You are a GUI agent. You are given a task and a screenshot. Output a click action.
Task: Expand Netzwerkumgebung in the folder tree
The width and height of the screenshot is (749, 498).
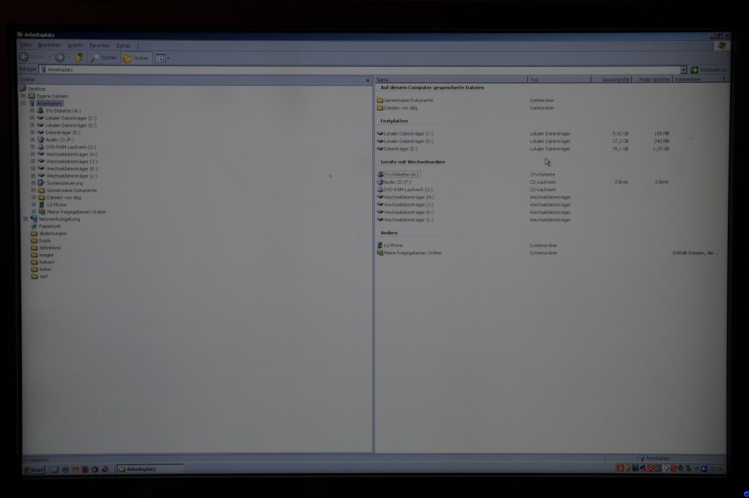(x=26, y=219)
